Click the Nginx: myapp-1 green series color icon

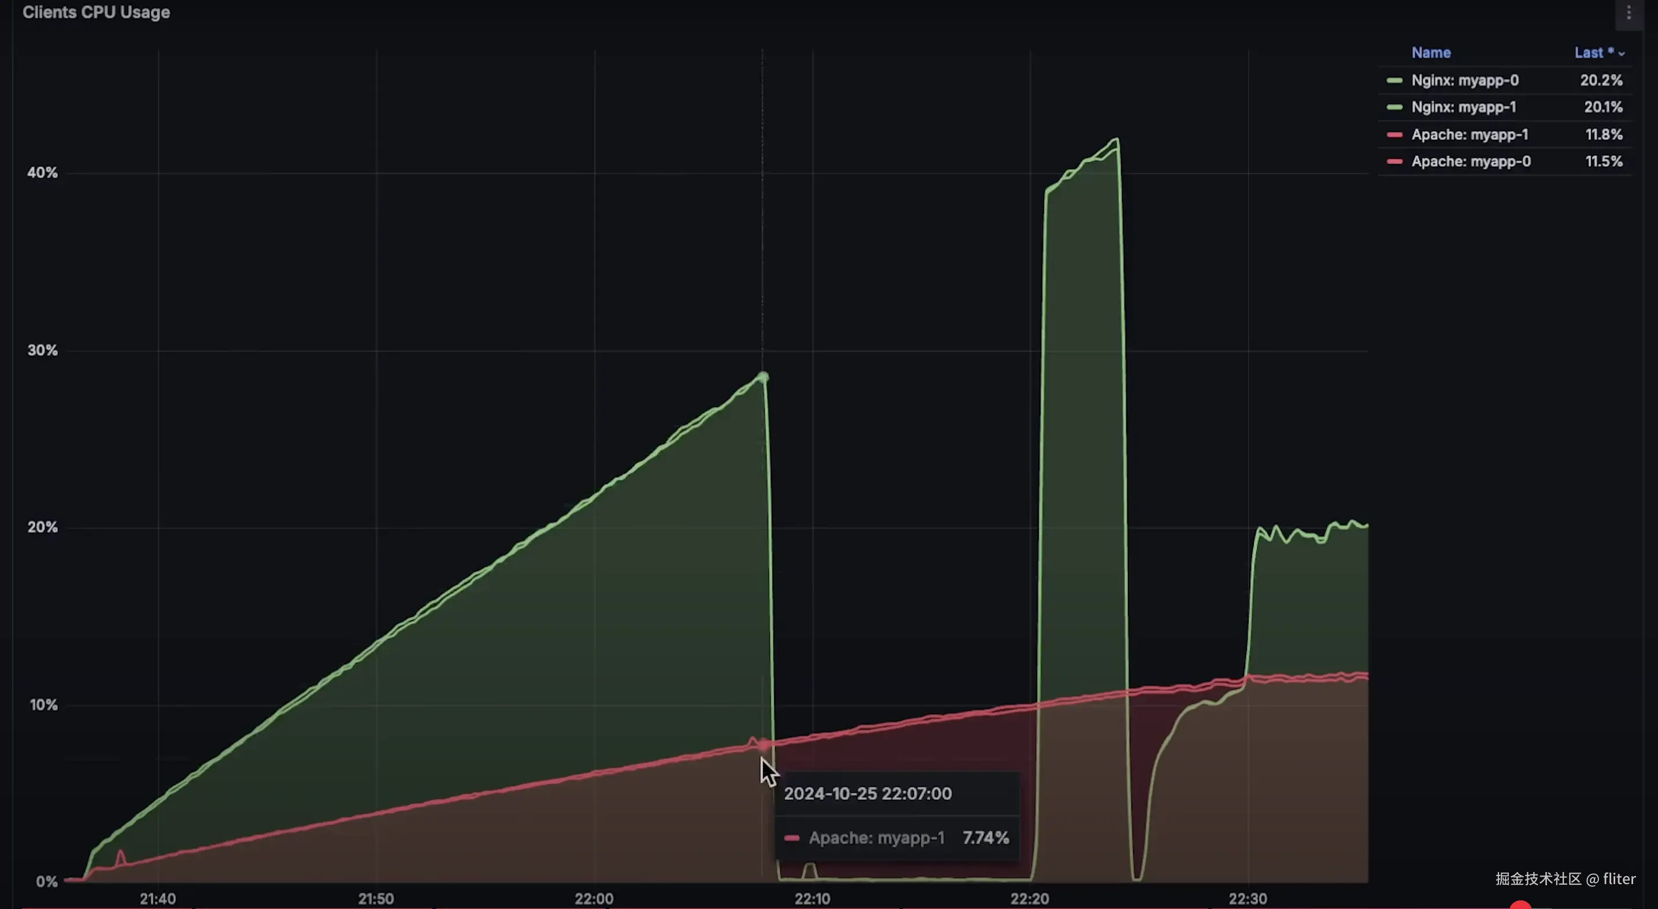coord(1394,107)
